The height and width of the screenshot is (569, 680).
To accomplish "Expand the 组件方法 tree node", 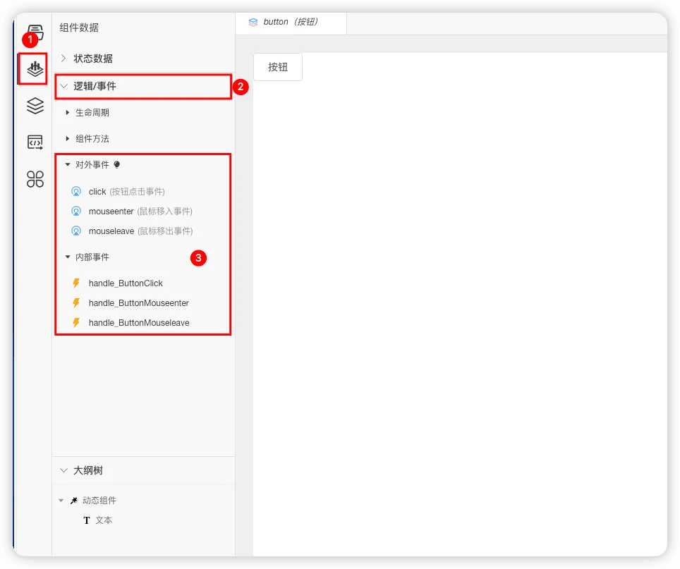I will (68, 139).
